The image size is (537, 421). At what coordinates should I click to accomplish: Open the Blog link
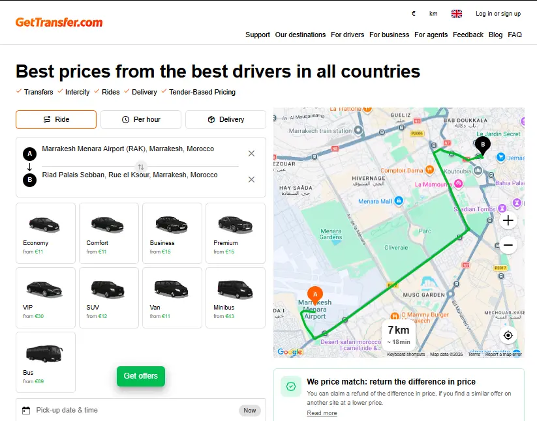pos(495,35)
